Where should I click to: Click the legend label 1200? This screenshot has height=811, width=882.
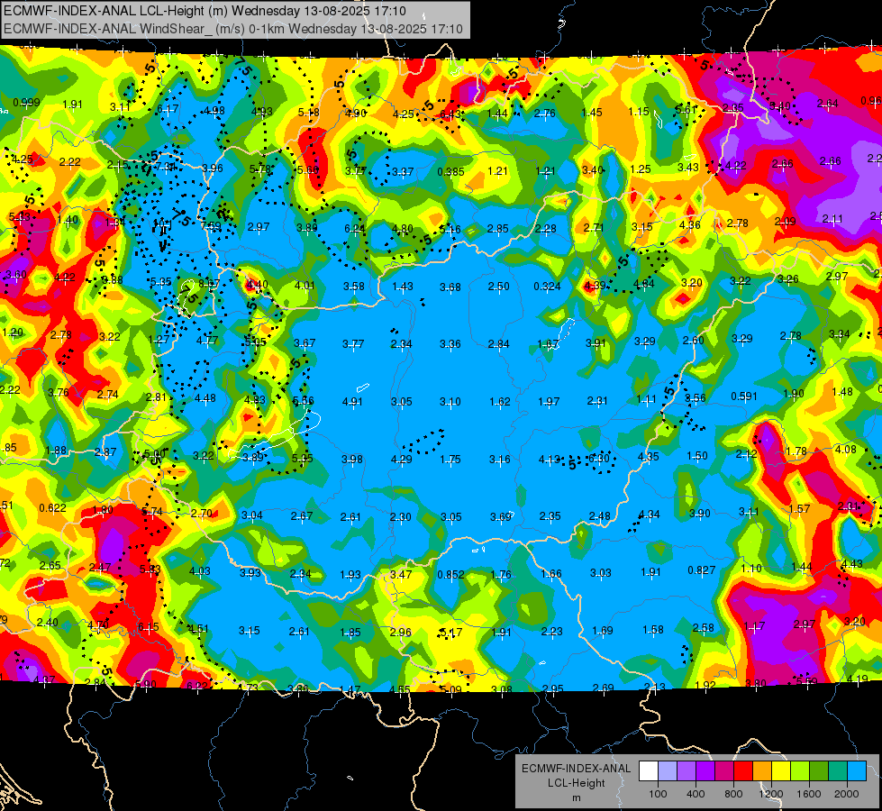[771, 794]
